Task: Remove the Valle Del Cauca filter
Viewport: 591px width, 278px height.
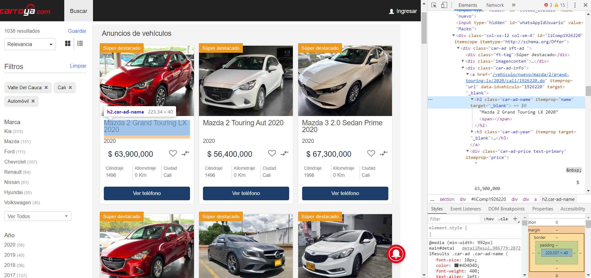Action: point(46,88)
